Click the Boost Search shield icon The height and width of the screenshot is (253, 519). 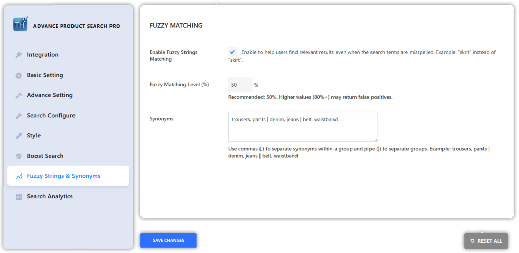coord(19,156)
